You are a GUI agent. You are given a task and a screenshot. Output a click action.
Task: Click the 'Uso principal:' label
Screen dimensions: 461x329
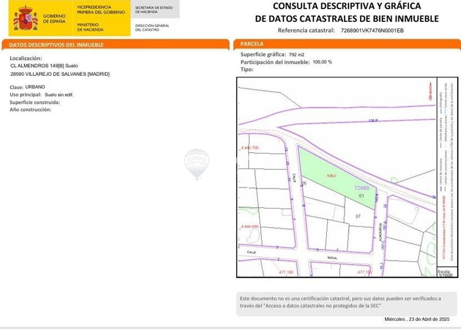tap(25, 95)
